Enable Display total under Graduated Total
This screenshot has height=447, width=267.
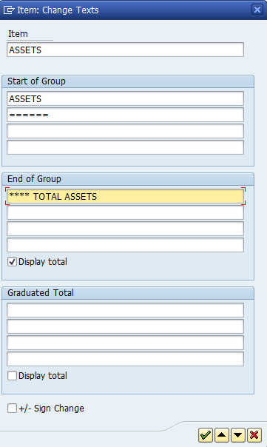12,376
